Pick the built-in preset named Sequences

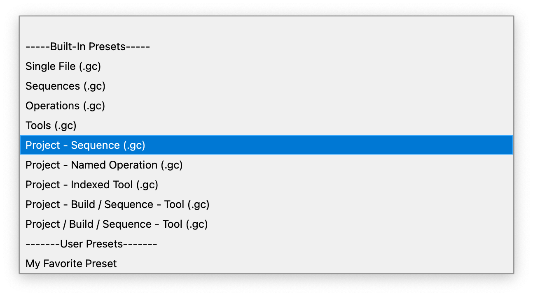click(x=65, y=86)
